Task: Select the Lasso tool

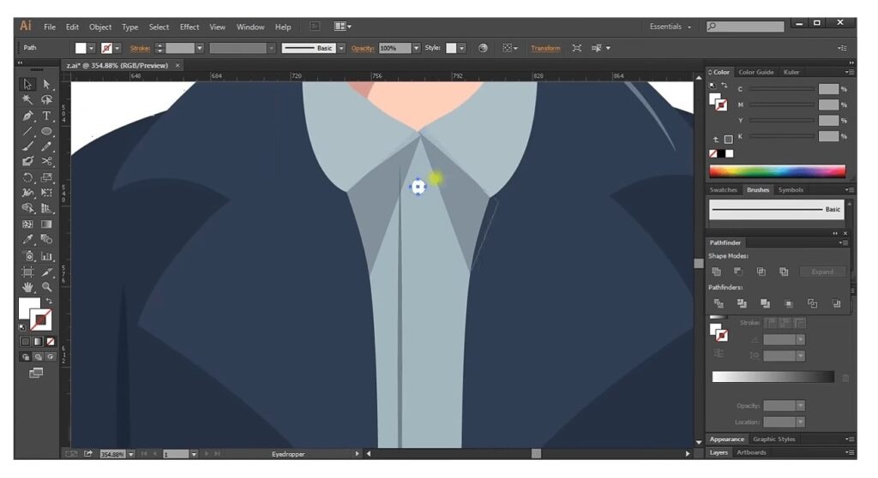Action: (x=46, y=100)
